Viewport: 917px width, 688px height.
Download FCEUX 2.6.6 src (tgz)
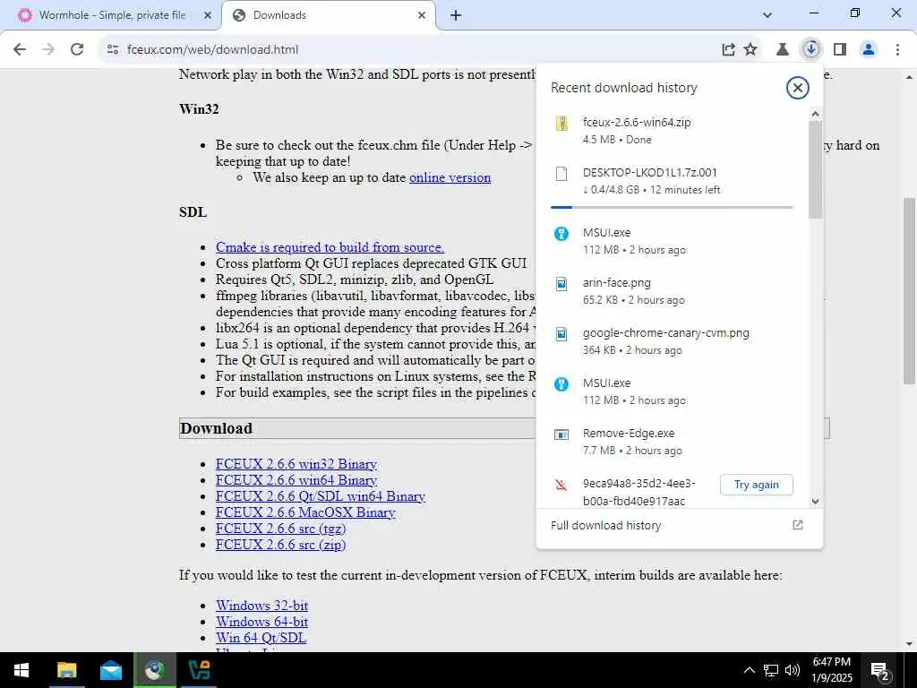click(280, 529)
